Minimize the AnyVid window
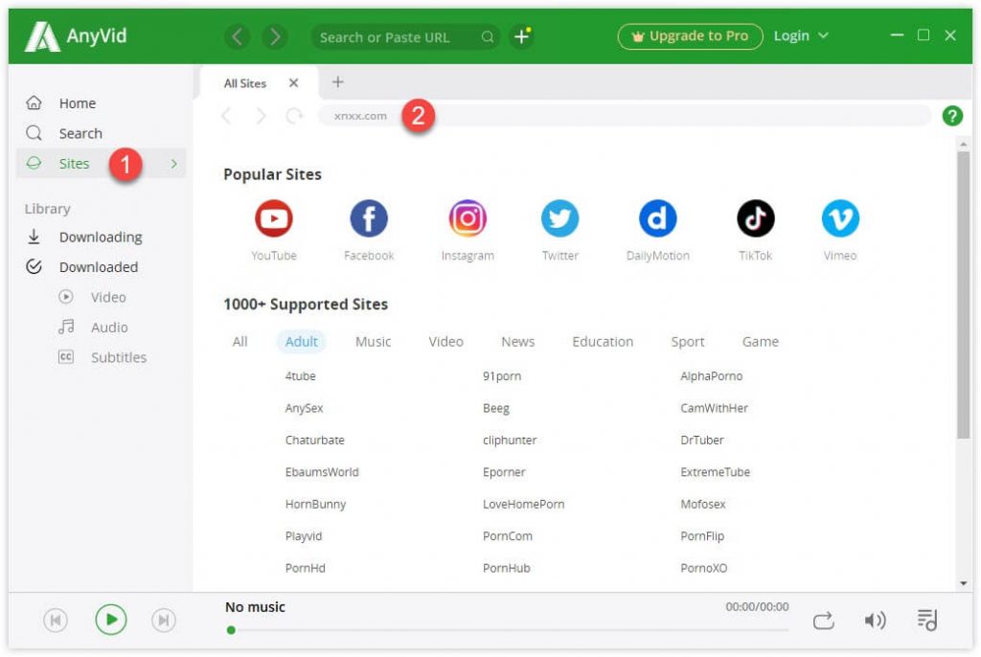The height and width of the screenshot is (657, 981). click(x=897, y=35)
